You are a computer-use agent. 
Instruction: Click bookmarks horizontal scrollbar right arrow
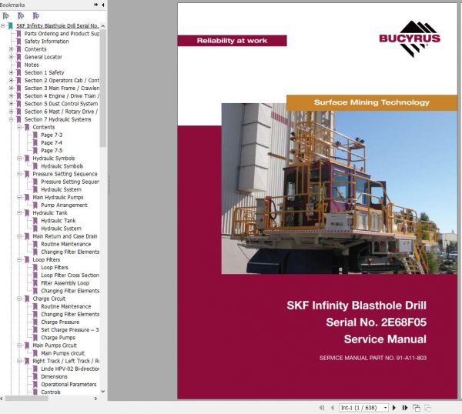pos(95,399)
